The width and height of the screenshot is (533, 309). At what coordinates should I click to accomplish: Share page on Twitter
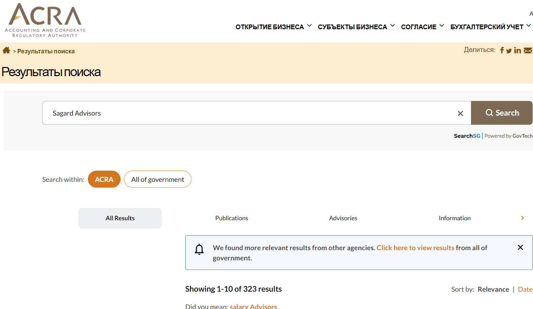(x=509, y=51)
